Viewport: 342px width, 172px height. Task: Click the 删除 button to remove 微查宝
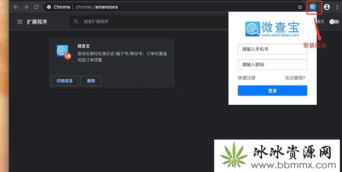pos(91,81)
